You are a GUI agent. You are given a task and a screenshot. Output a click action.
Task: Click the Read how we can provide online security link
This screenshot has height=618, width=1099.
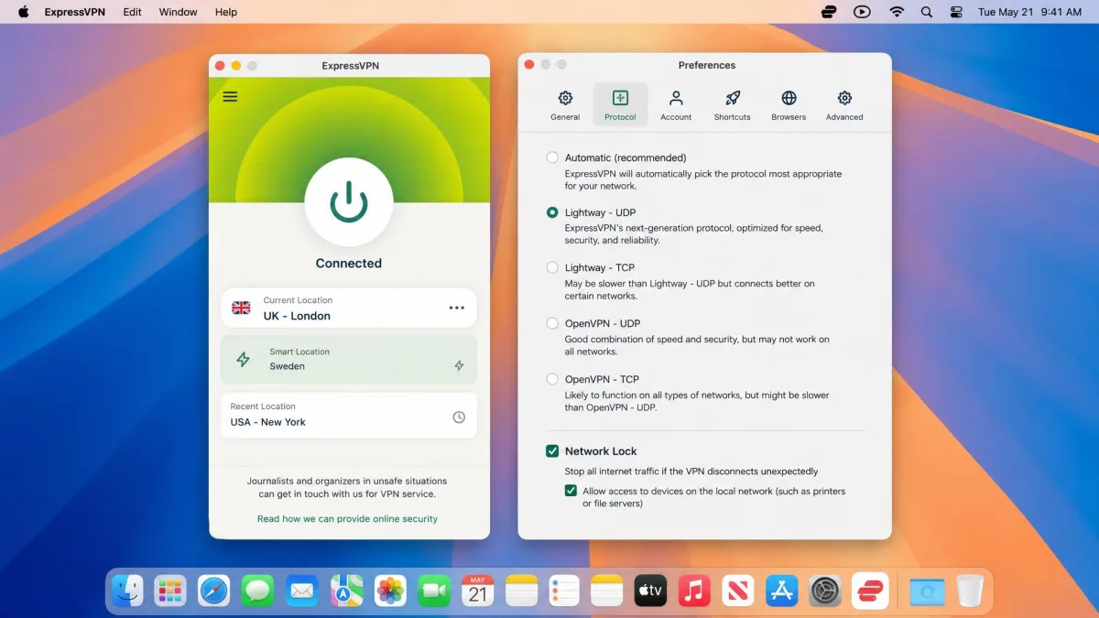click(x=347, y=518)
